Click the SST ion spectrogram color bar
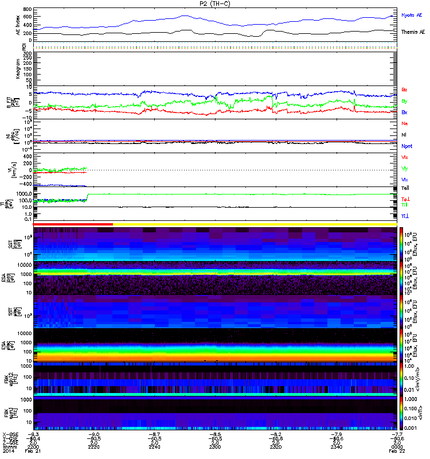Image resolution: width=430 pixels, height=459 pixels. [x=401, y=244]
